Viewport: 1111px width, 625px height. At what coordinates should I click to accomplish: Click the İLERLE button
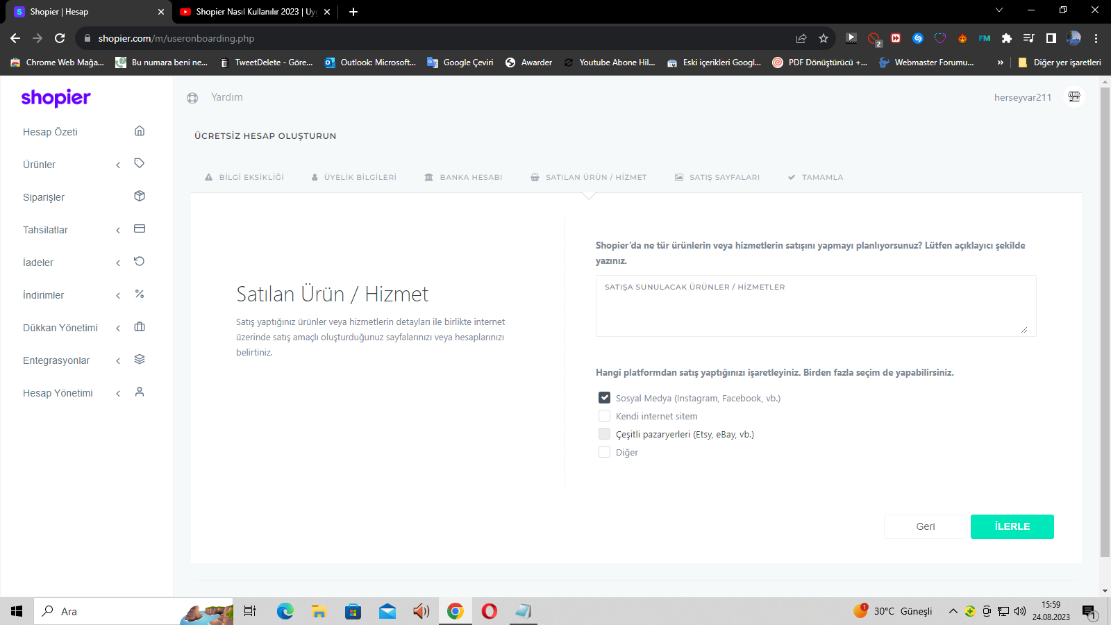point(1012,526)
